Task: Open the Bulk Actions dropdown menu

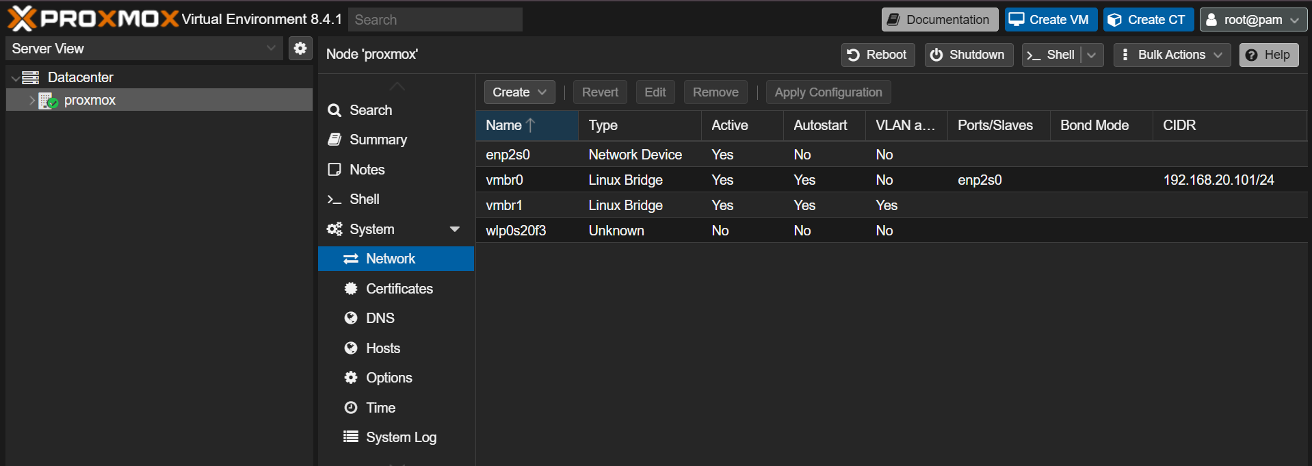Action: pyautogui.click(x=1172, y=55)
